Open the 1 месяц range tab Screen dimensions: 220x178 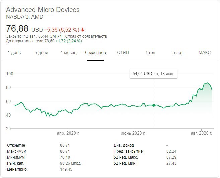[69, 53]
